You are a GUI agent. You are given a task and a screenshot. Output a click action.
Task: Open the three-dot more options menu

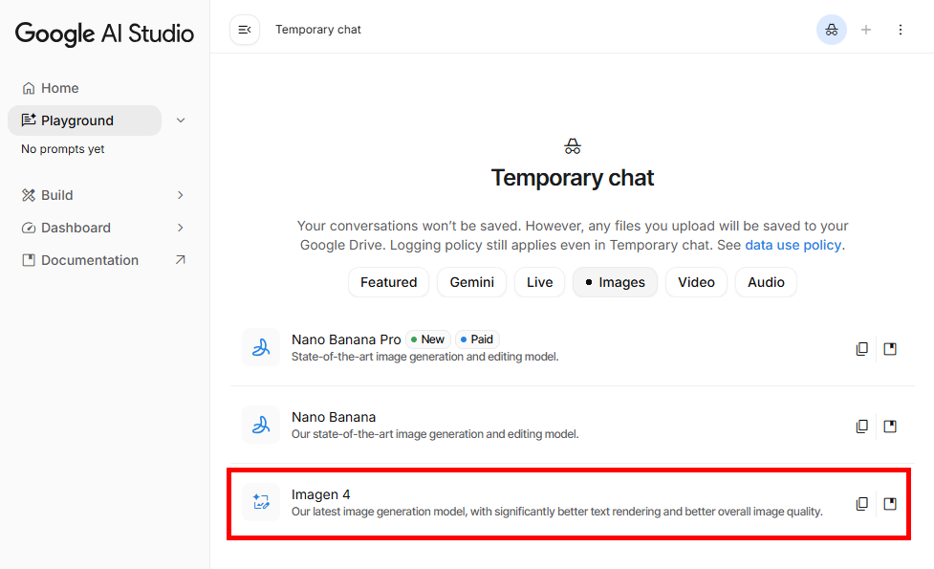900,30
